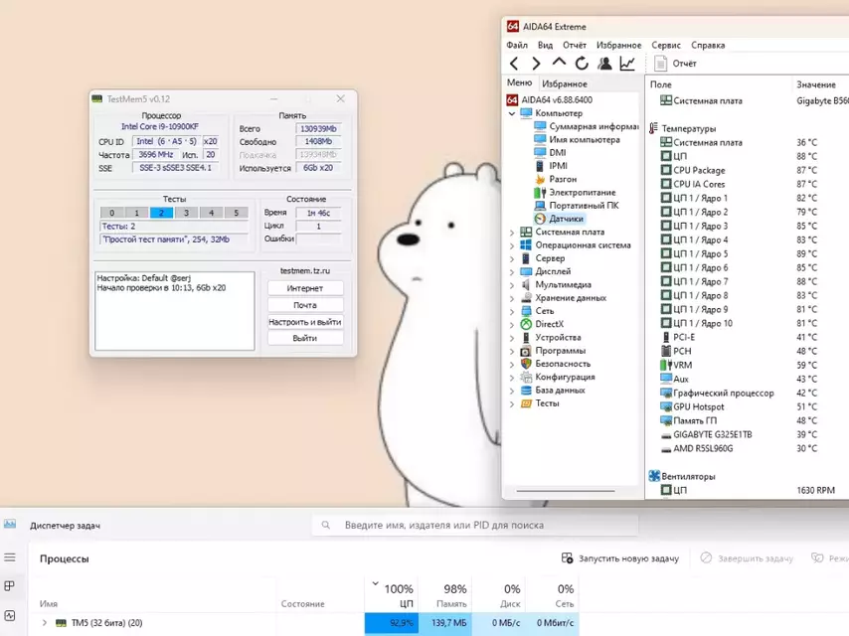Expand the TM5 process row in Task Manager
Image resolution: width=849 pixels, height=636 pixels.
tap(45, 623)
